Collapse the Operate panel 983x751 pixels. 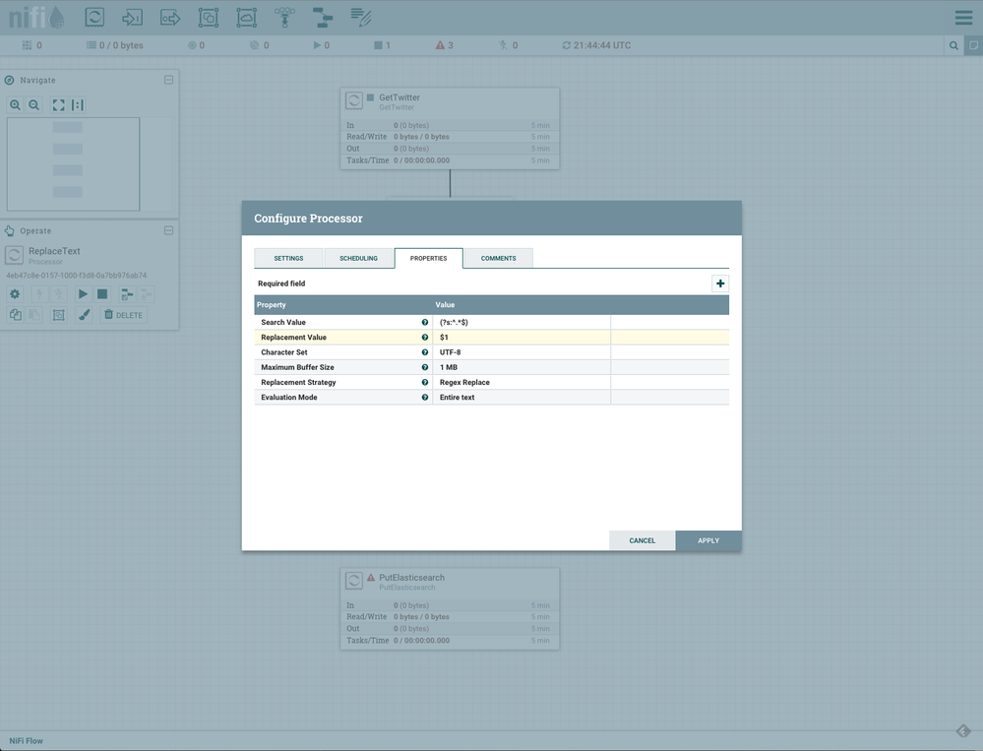point(168,230)
